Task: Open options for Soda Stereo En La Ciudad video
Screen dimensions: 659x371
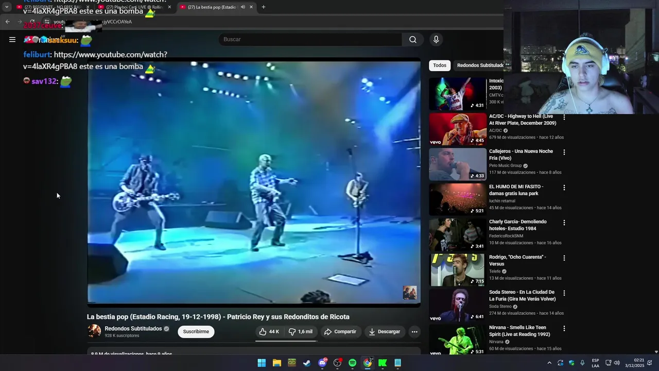Action: pos(564,293)
